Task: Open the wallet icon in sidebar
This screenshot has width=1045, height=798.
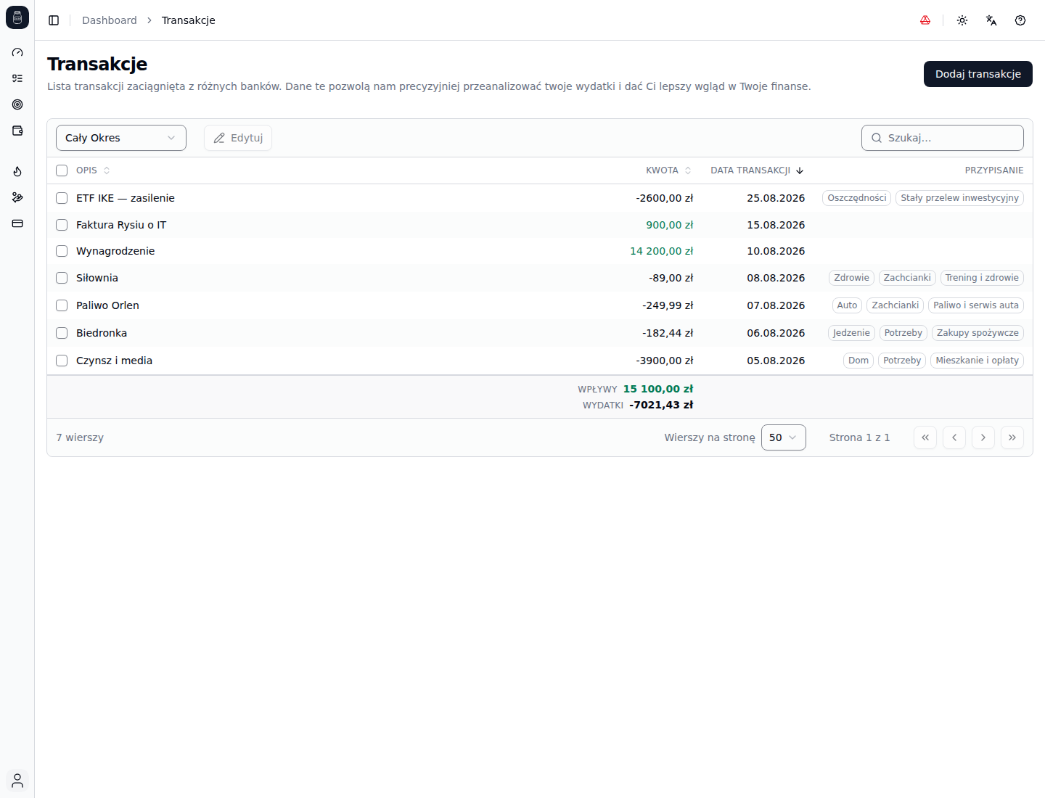Action: [x=17, y=131]
